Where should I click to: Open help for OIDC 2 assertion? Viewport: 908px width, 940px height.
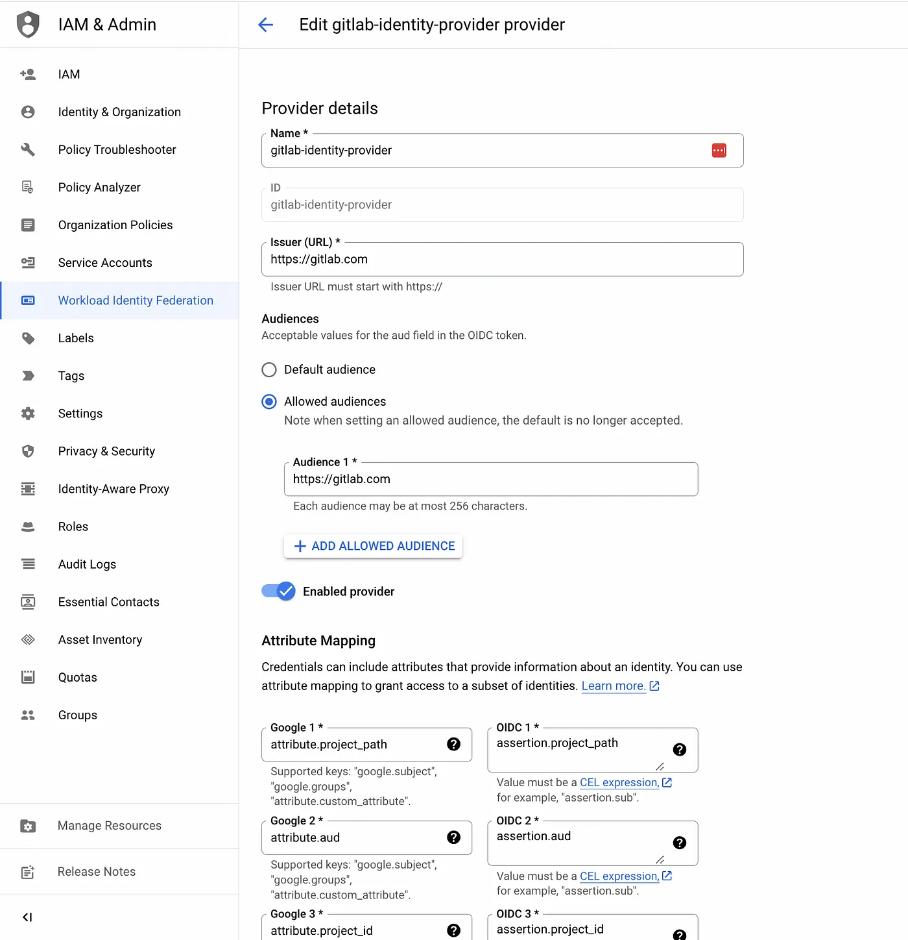(680, 843)
